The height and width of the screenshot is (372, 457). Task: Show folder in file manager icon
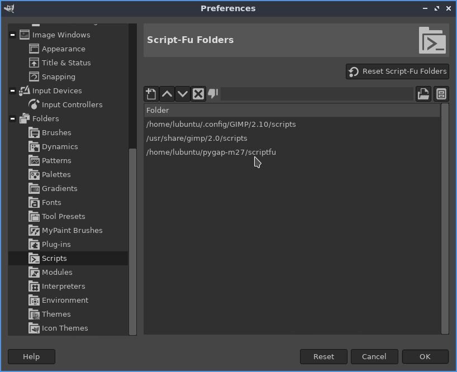441,94
